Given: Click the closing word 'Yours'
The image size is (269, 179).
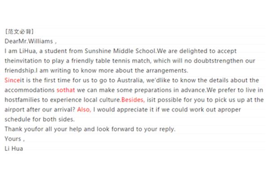Looking at the screenshot, I should point(13,139).
